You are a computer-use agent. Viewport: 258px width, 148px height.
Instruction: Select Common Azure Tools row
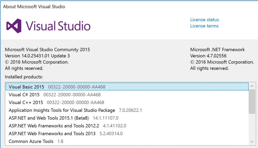[x=127, y=141]
